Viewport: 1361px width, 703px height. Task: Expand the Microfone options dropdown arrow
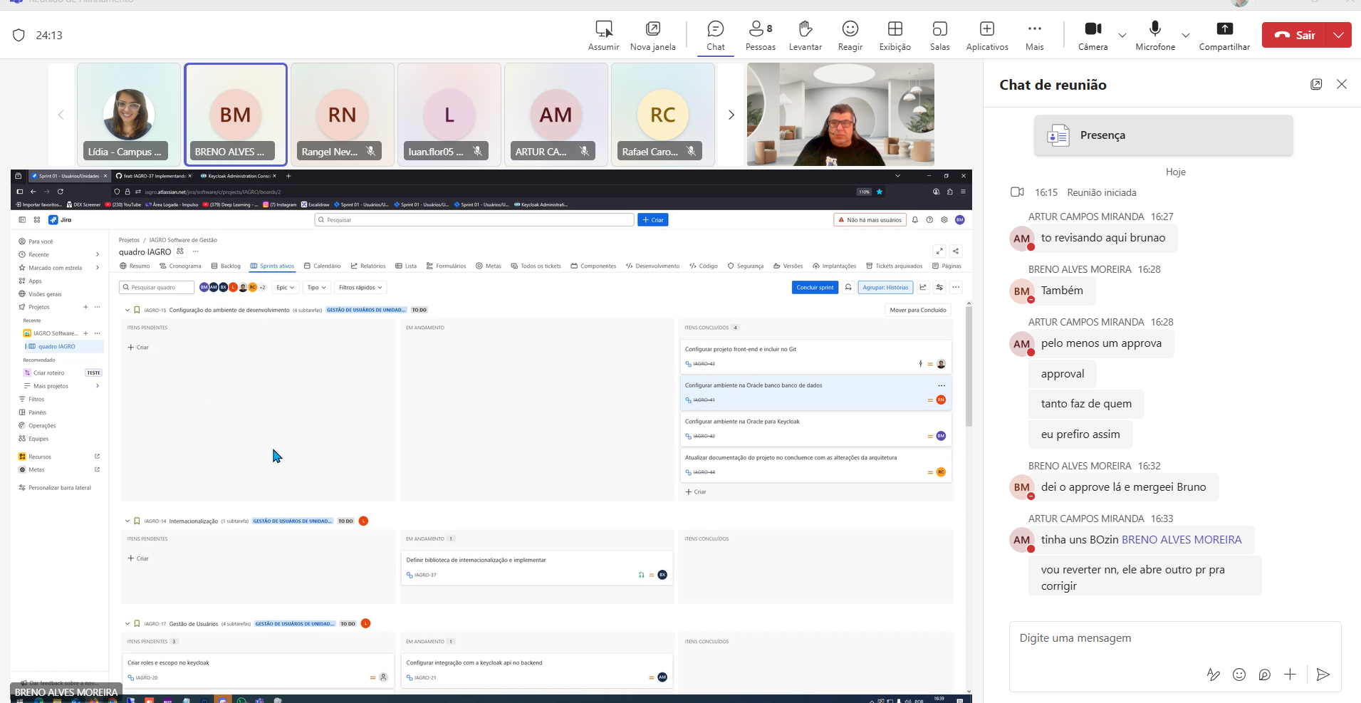pyautogui.click(x=1186, y=35)
